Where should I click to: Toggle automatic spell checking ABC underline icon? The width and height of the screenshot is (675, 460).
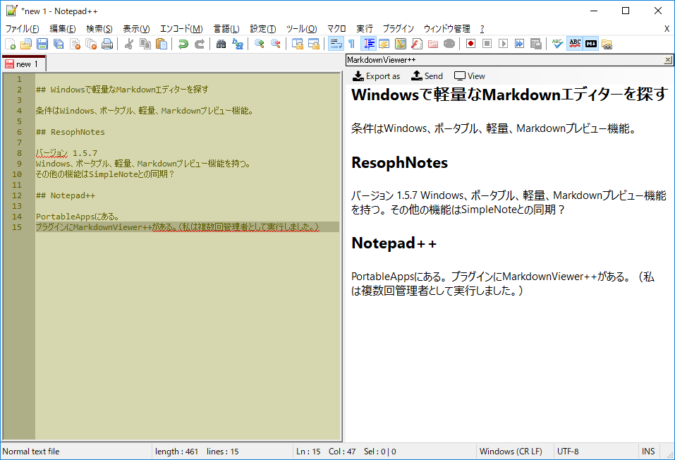click(x=575, y=44)
